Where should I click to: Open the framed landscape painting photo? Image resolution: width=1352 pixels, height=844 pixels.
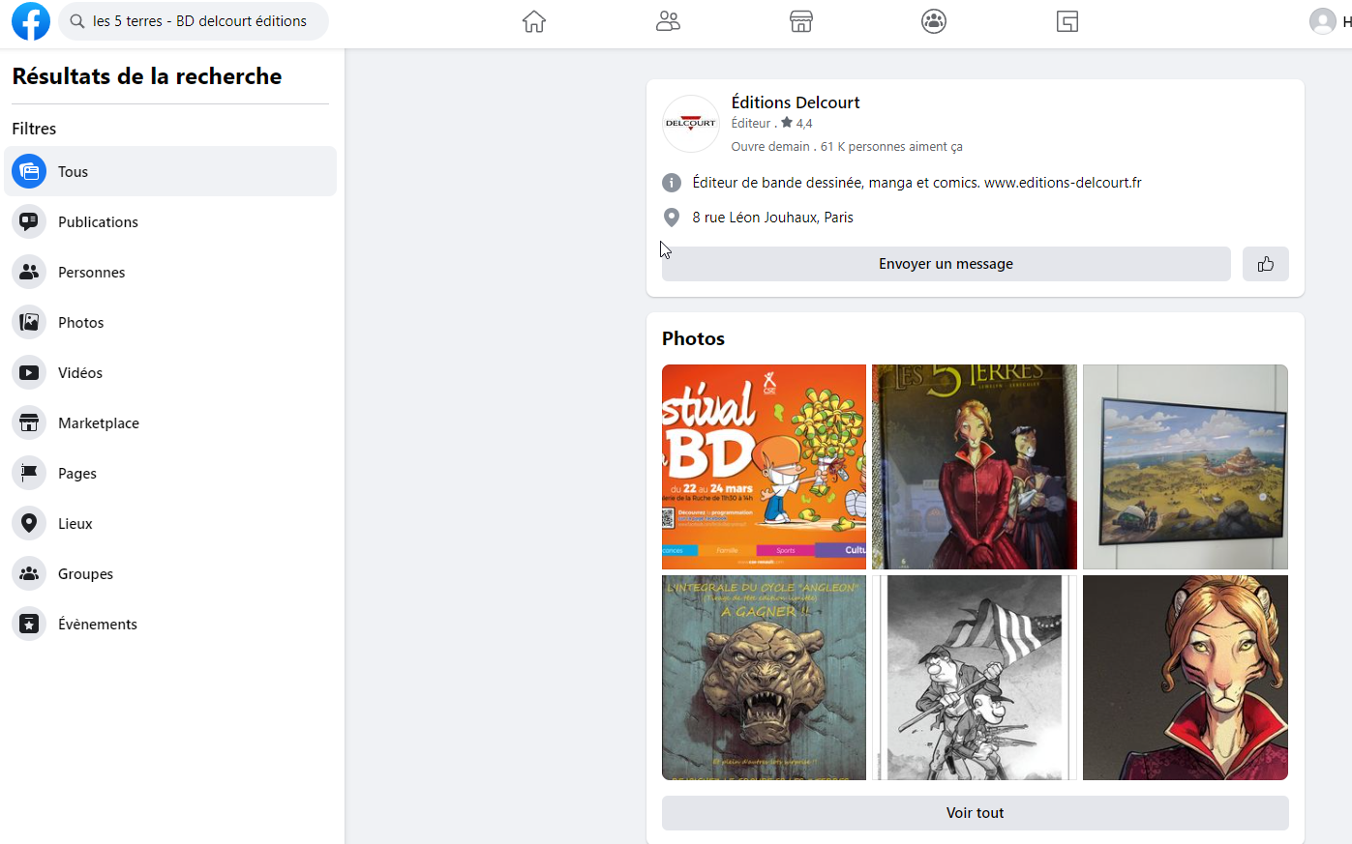1186,467
